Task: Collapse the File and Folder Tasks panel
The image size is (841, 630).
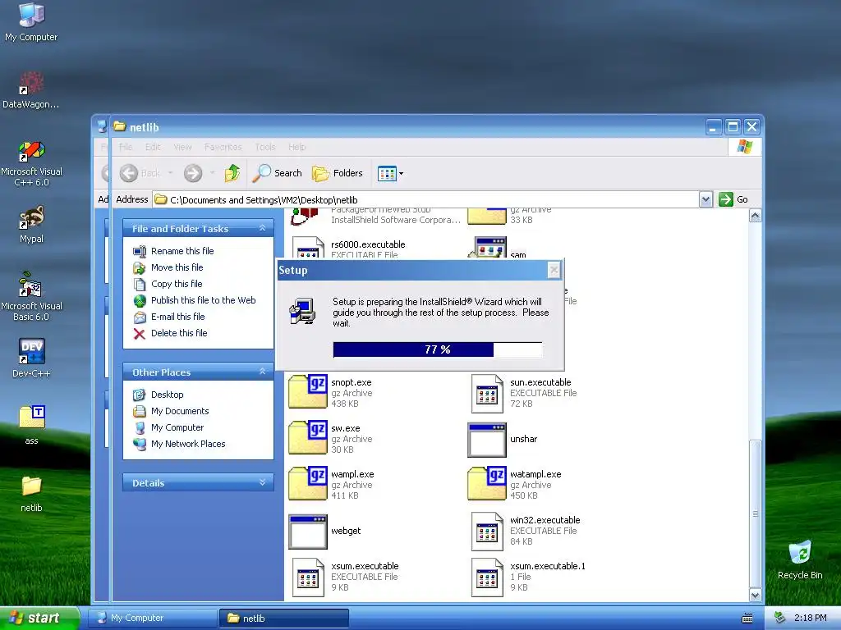Action: 262,228
